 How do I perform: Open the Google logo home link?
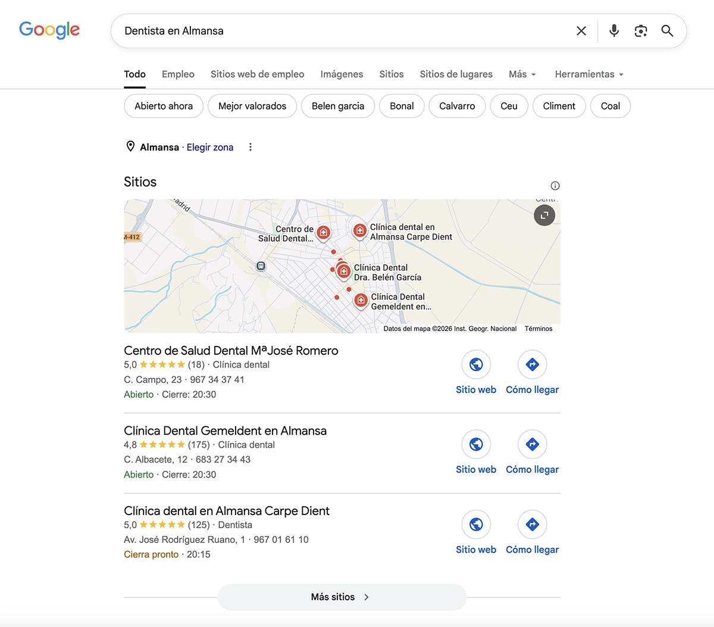tap(49, 30)
